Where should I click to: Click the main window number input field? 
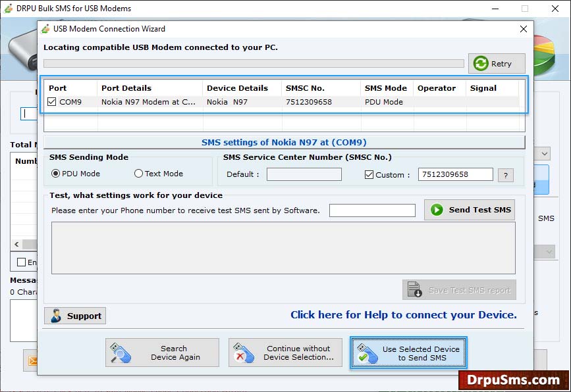click(29, 114)
